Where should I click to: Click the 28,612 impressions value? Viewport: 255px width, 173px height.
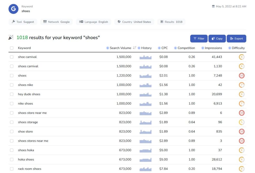(217, 160)
